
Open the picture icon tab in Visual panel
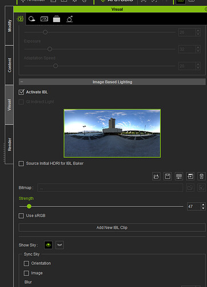click(x=44, y=19)
